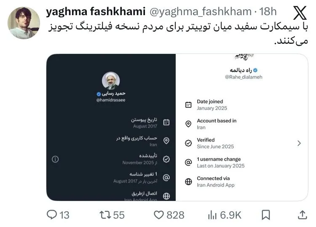Viewport: 316px width, 227px height.
Task: Click the @Rahe_dialameh username
Action: tap(244, 77)
